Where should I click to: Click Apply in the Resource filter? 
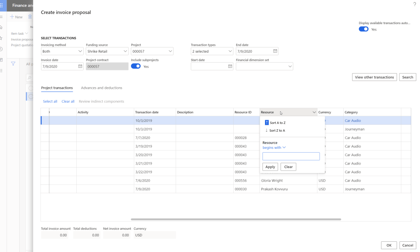270,167
